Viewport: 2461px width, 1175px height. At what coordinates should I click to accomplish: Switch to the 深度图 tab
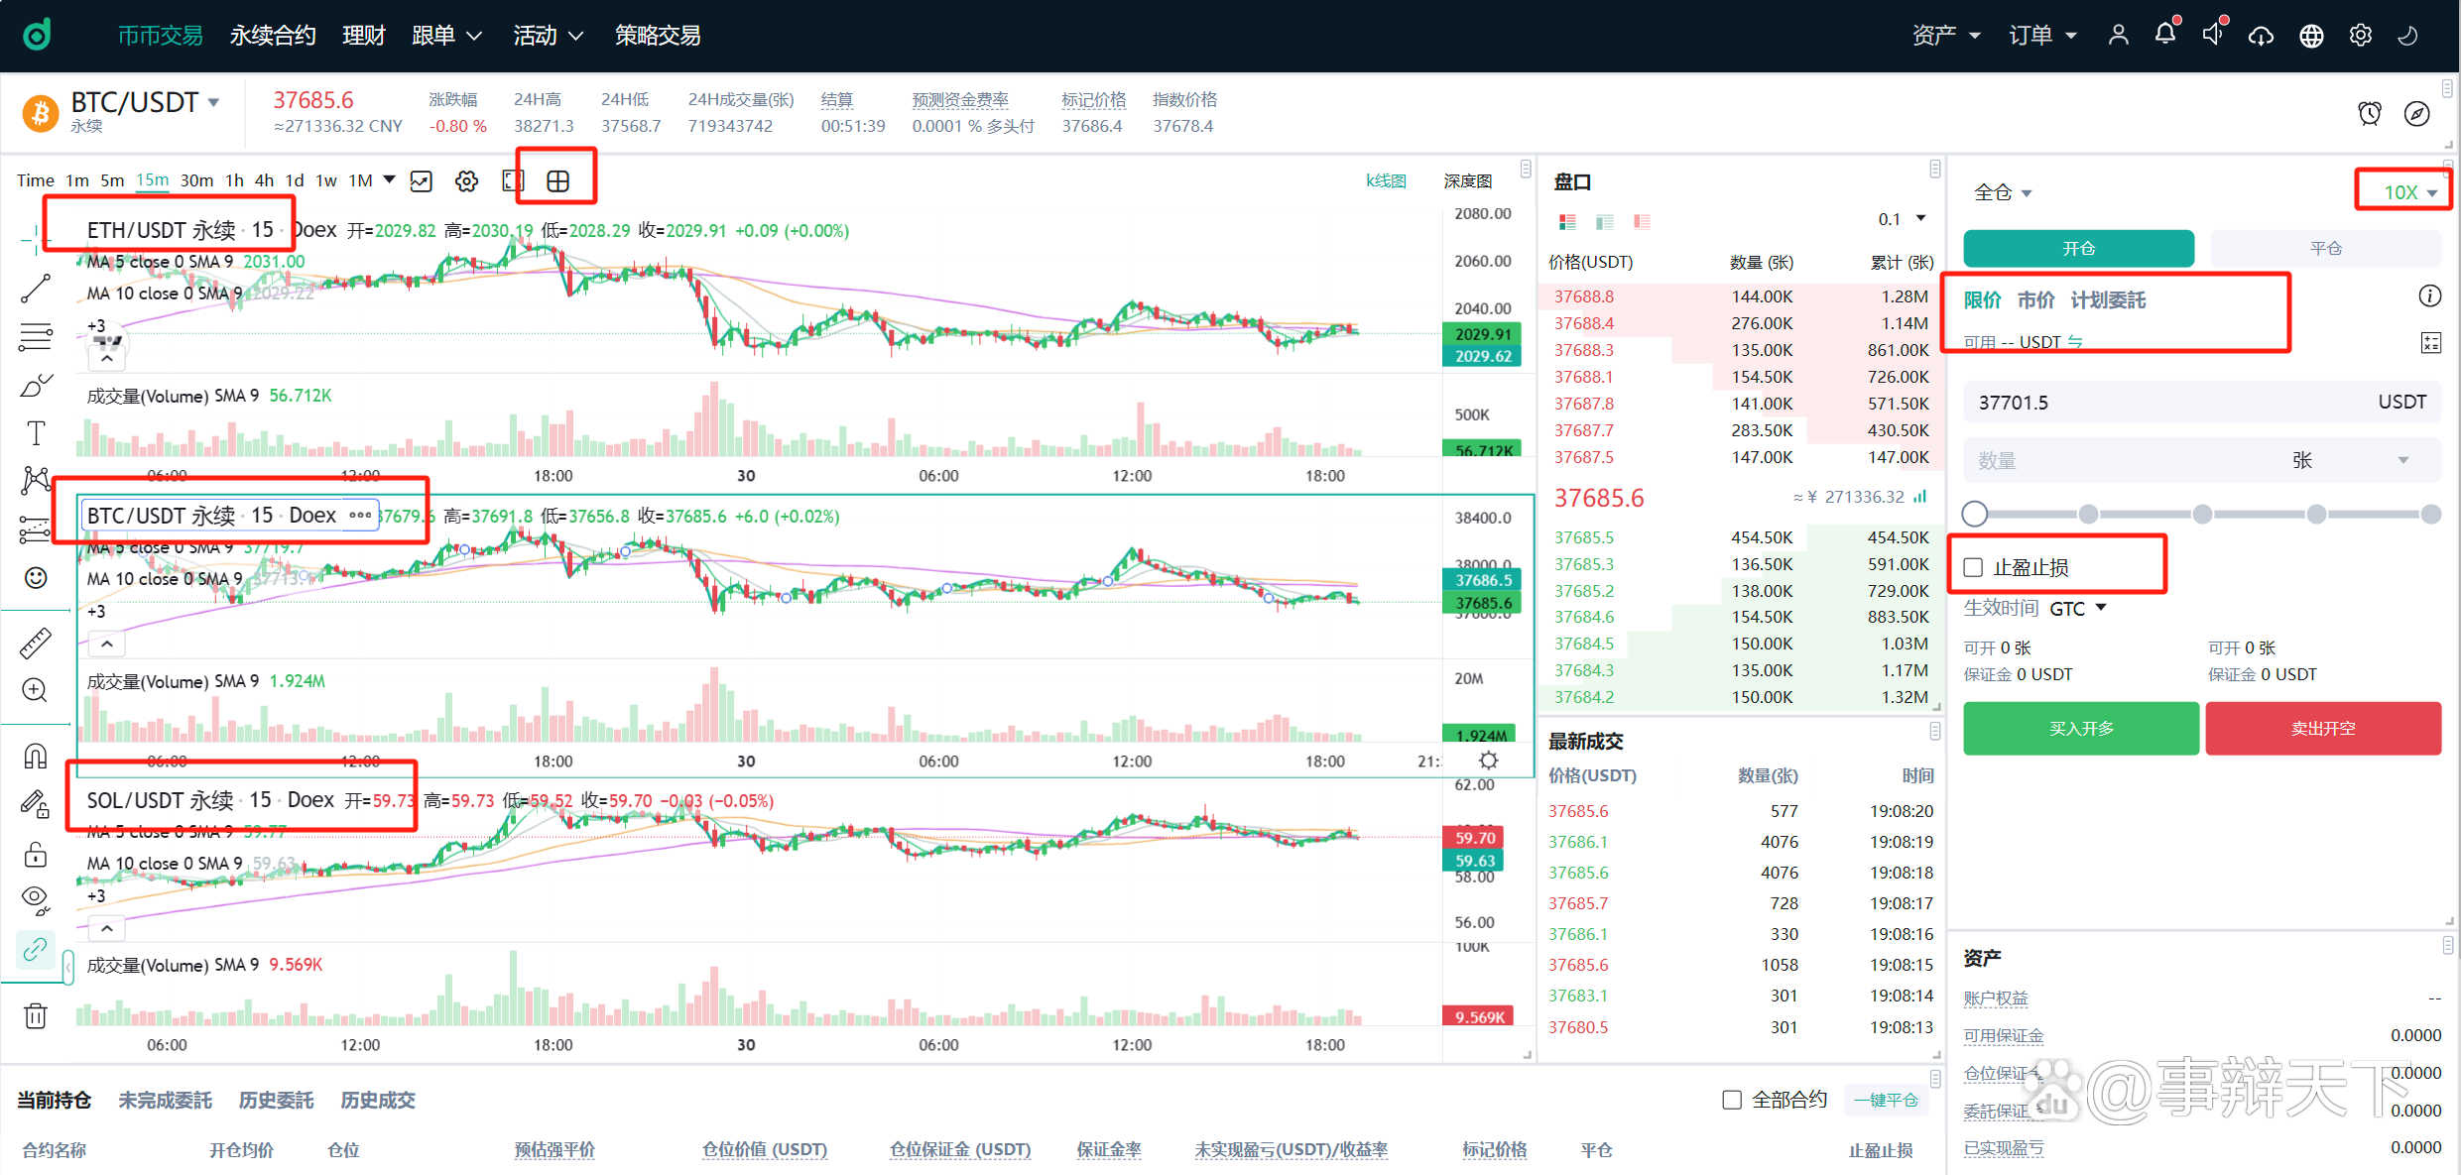(x=1468, y=180)
